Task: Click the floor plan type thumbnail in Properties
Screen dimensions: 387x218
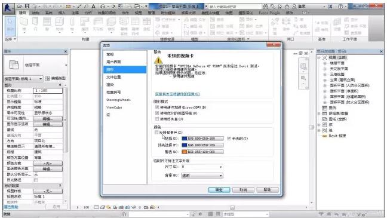Action: 14,65
